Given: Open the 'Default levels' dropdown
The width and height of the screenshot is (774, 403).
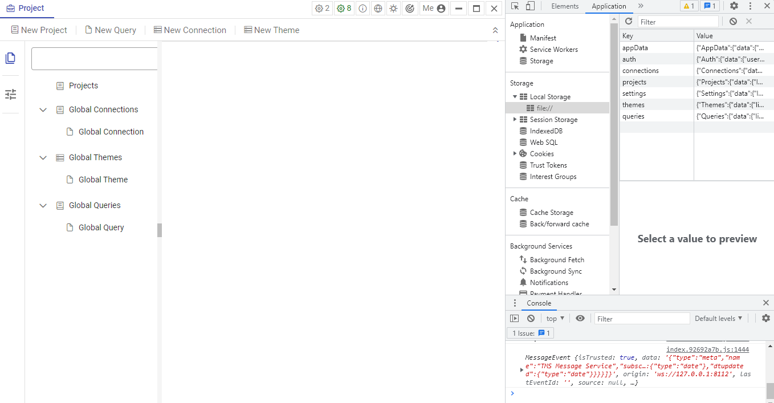Looking at the screenshot, I should [x=718, y=318].
